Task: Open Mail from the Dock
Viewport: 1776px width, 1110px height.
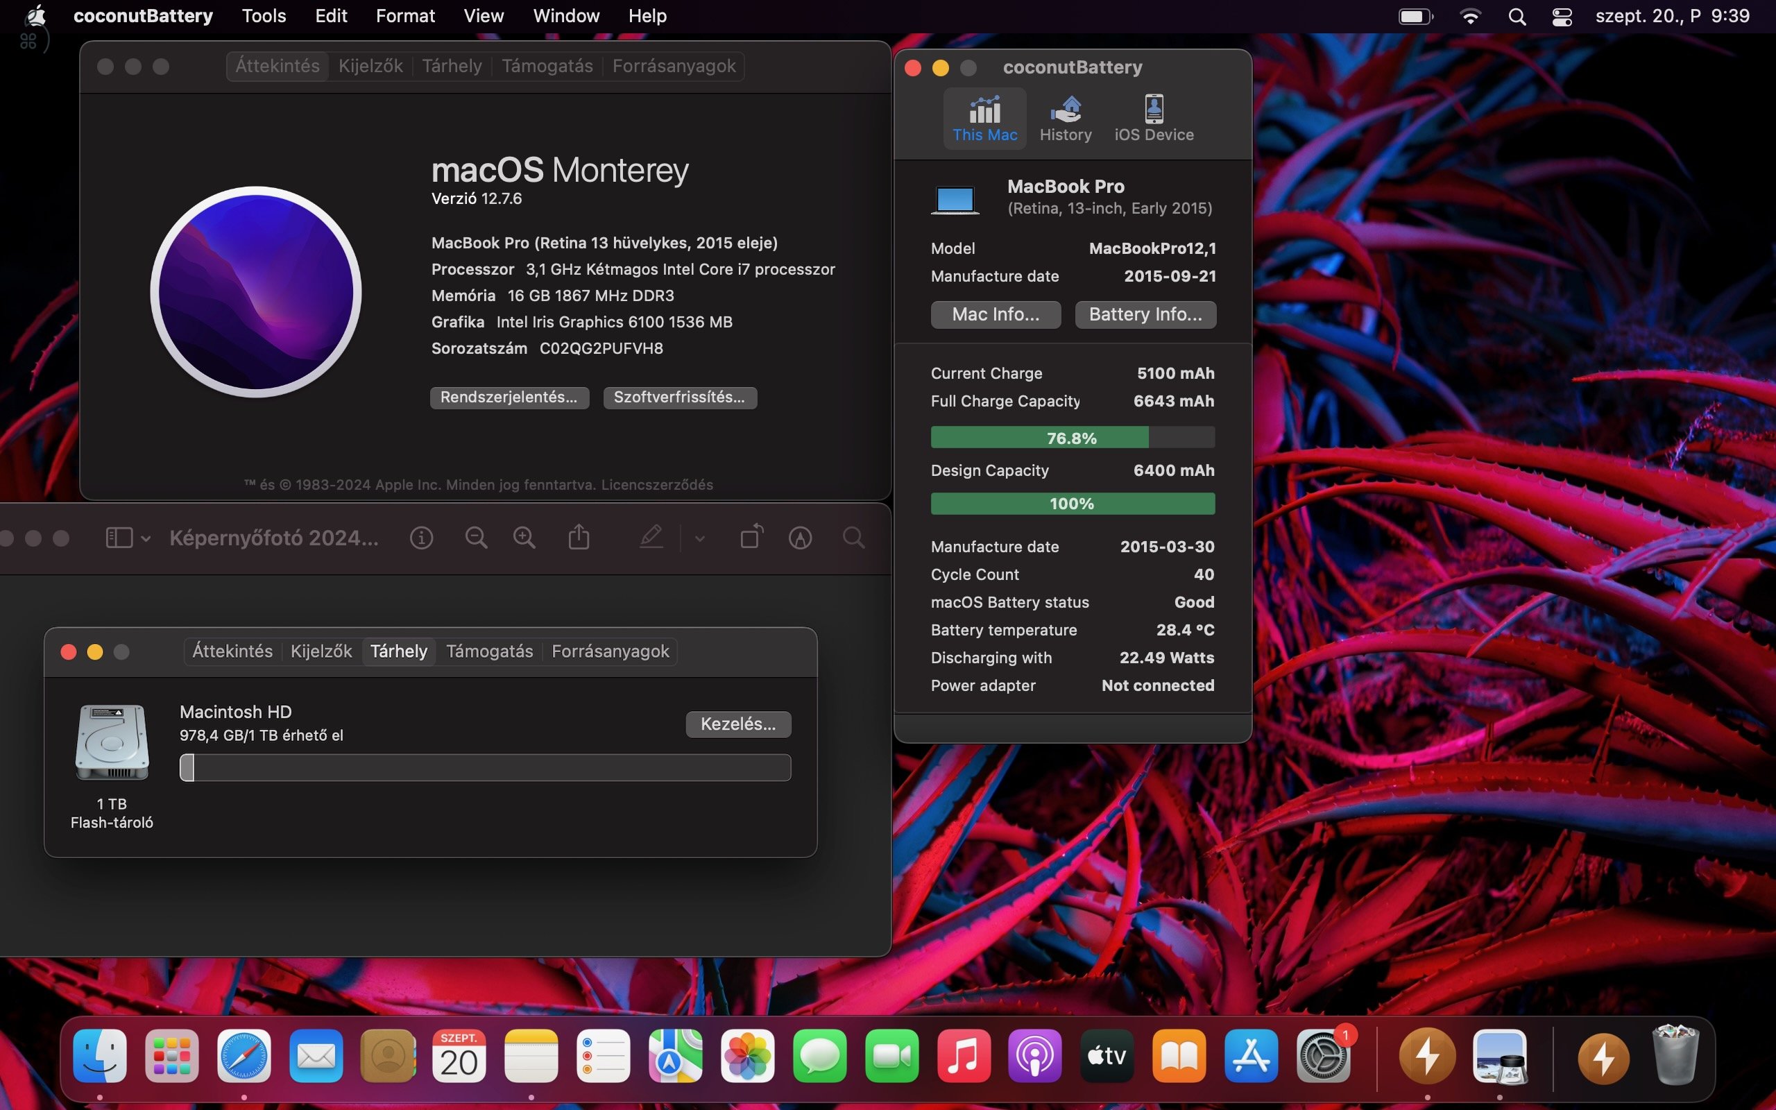Action: pyautogui.click(x=316, y=1057)
